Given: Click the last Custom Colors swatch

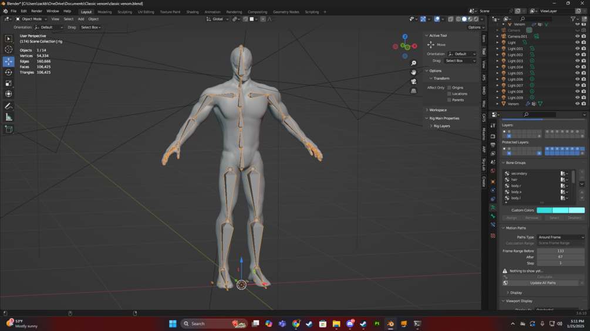Looking at the screenshot, I should [x=577, y=210].
